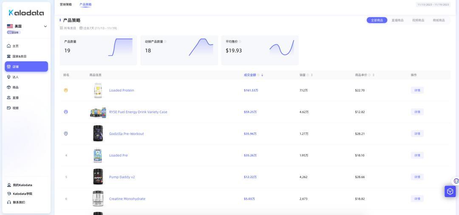Click the 视频 video icon
This screenshot has width=459, height=215.
pyautogui.click(x=9, y=108)
